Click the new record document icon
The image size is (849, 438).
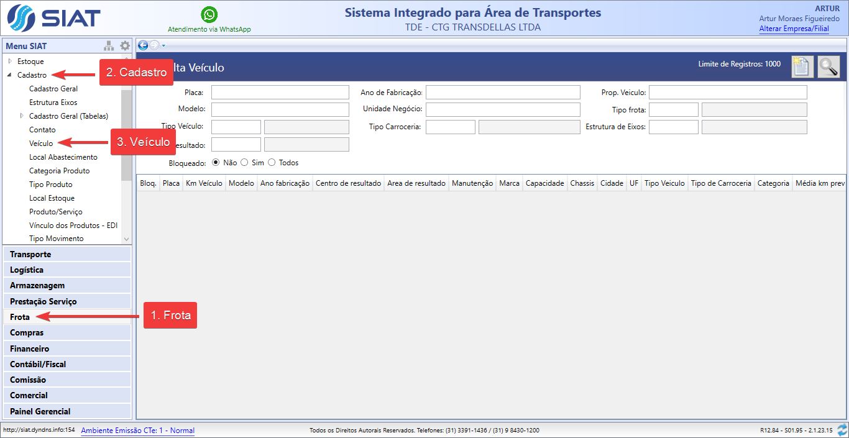(x=802, y=66)
